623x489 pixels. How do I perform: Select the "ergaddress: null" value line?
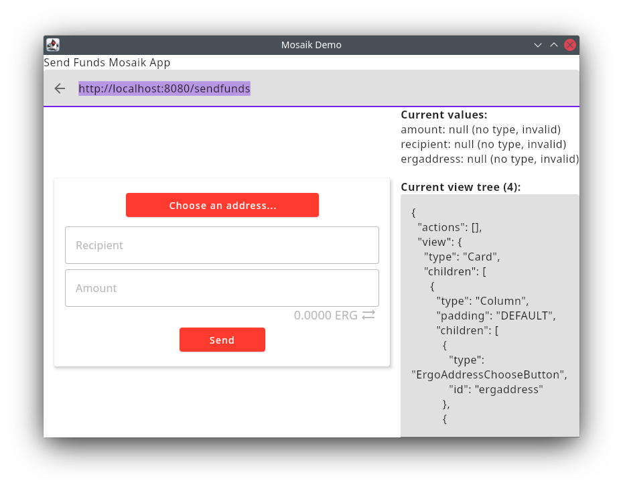click(x=489, y=159)
